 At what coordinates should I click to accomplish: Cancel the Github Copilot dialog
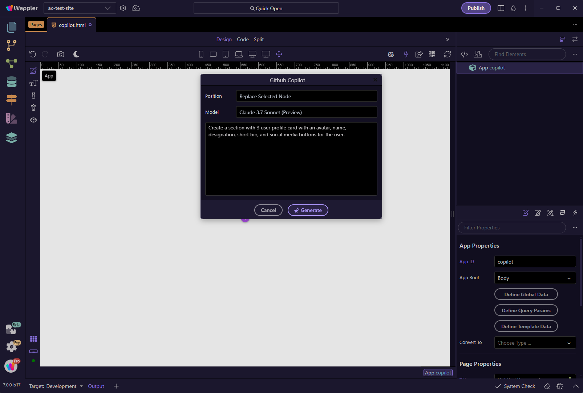(x=268, y=210)
